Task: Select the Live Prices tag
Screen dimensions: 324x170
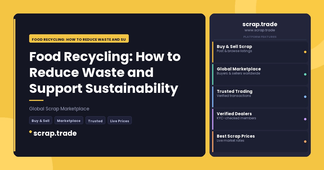Action: tap(120, 120)
